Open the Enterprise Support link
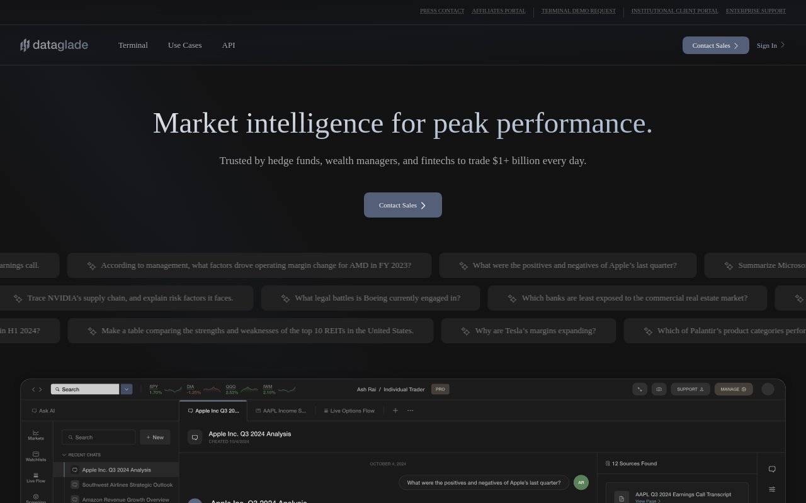The height and width of the screenshot is (503, 806). (x=756, y=11)
